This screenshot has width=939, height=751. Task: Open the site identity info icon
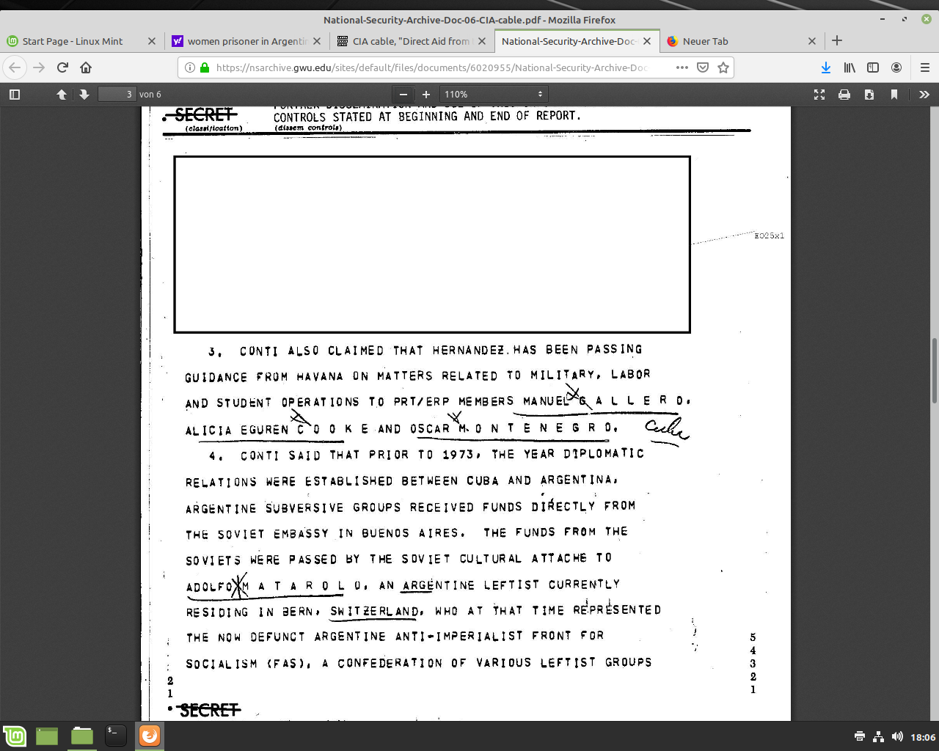click(190, 67)
